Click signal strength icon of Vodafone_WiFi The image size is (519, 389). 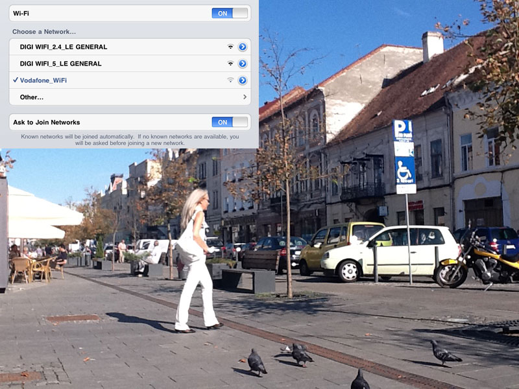(230, 80)
